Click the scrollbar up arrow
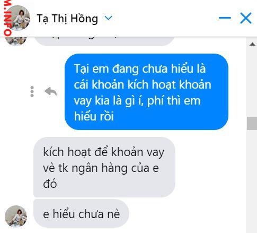The image size is (257, 233). (x=253, y=44)
